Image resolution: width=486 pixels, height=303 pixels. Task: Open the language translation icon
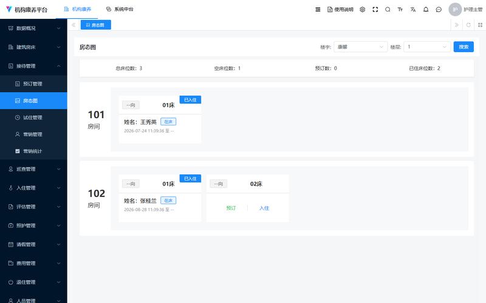413,10
